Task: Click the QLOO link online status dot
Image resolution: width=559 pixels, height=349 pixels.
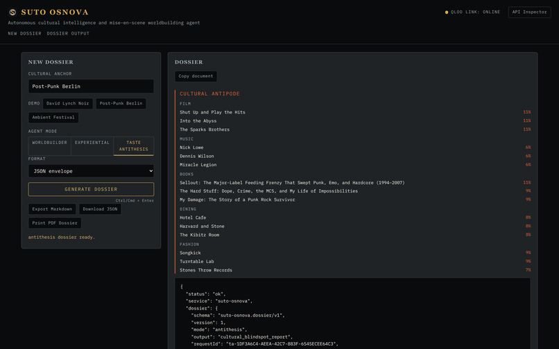Action: click(447, 12)
